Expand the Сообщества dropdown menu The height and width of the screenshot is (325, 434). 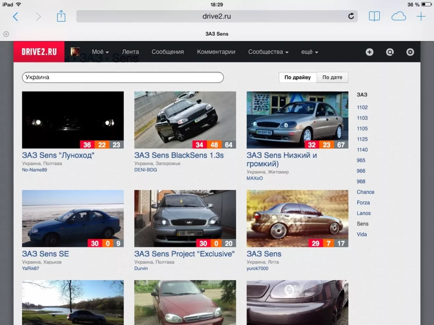coord(268,52)
